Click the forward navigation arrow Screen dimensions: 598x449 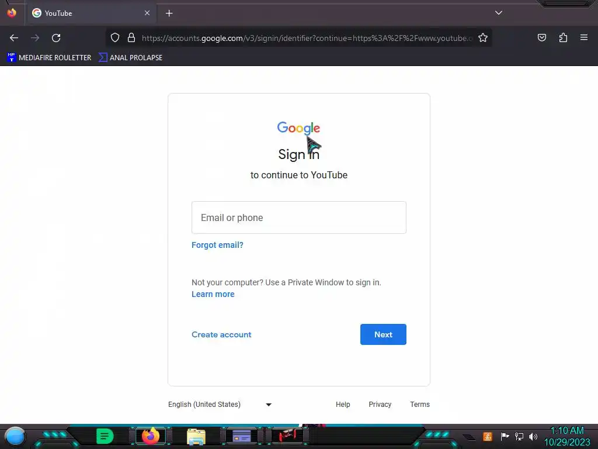(x=35, y=38)
